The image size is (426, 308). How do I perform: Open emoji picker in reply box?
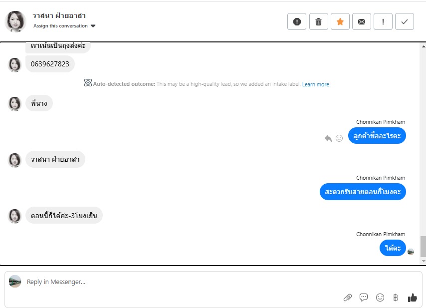pyautogui.click(x=380, y=298)
